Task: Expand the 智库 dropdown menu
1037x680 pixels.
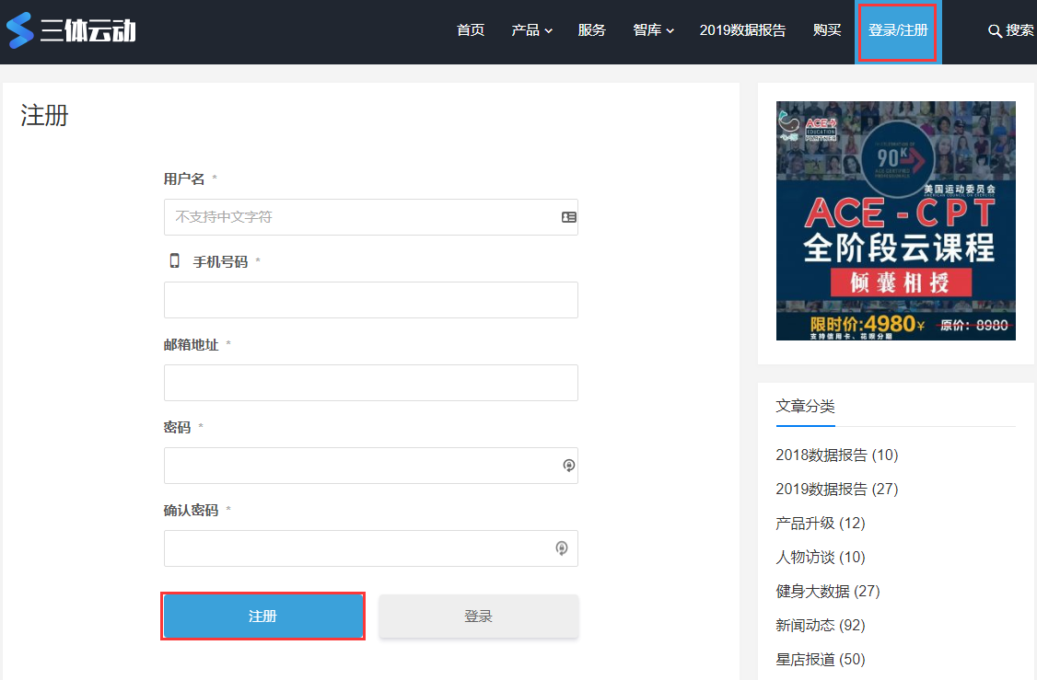Action: (653, 30)
